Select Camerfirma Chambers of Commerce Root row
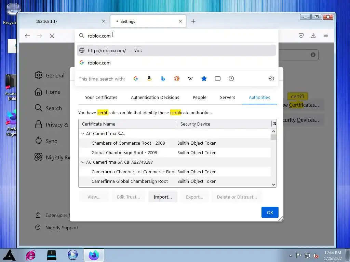 (175, 172)
